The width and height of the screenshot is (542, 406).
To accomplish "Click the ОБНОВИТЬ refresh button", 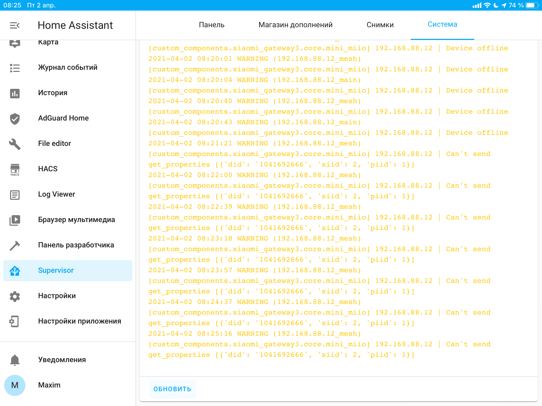I will 172,389.
